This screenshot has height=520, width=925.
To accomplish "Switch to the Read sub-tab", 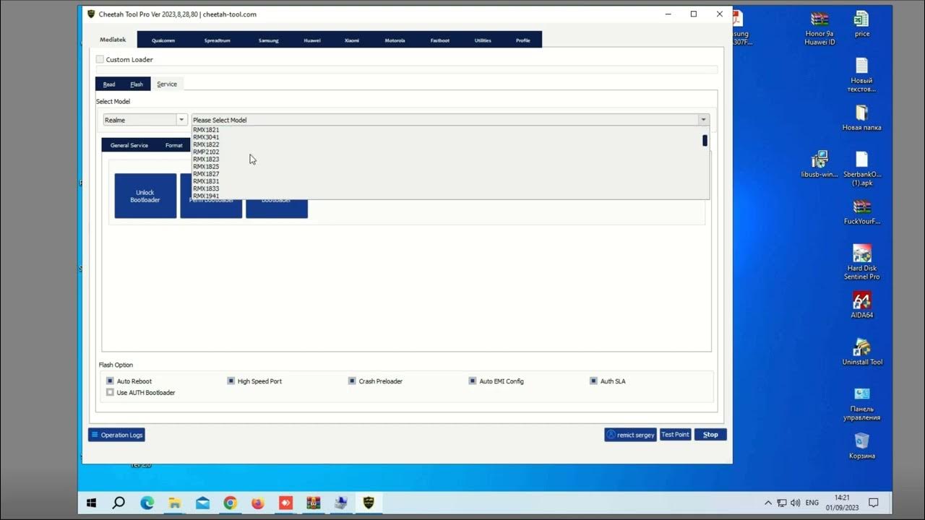I will coord(109,84).
